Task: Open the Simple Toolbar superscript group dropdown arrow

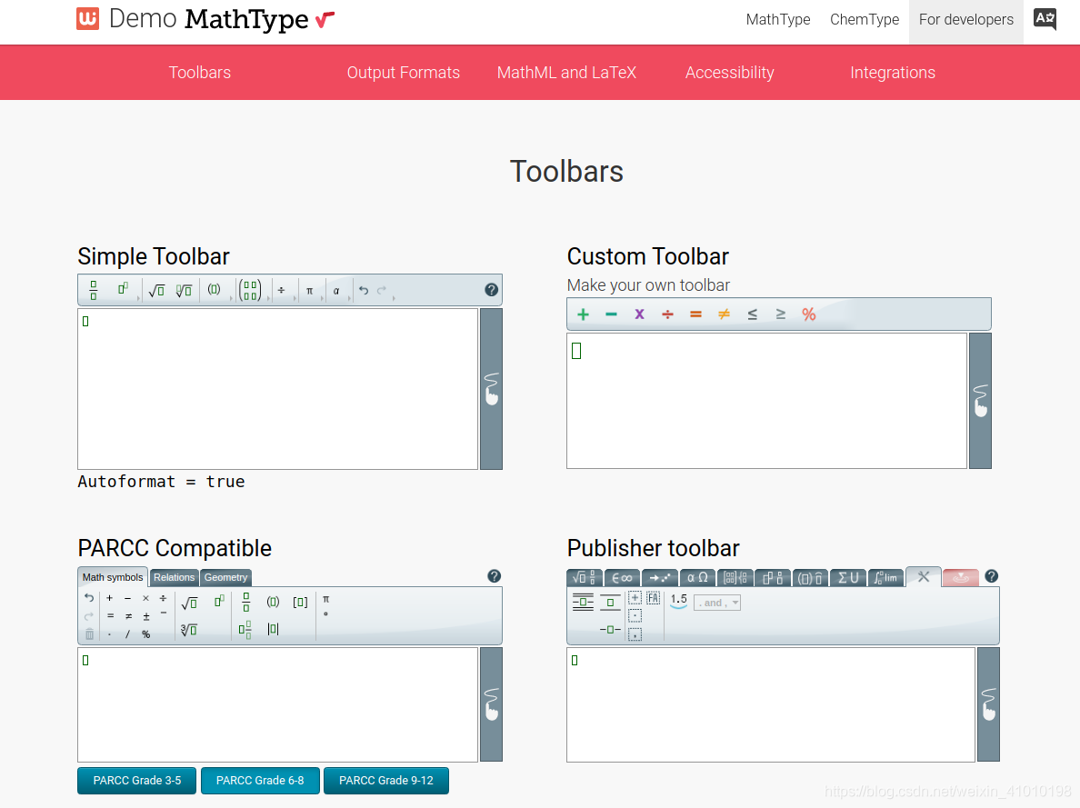Action: [138, 298]
